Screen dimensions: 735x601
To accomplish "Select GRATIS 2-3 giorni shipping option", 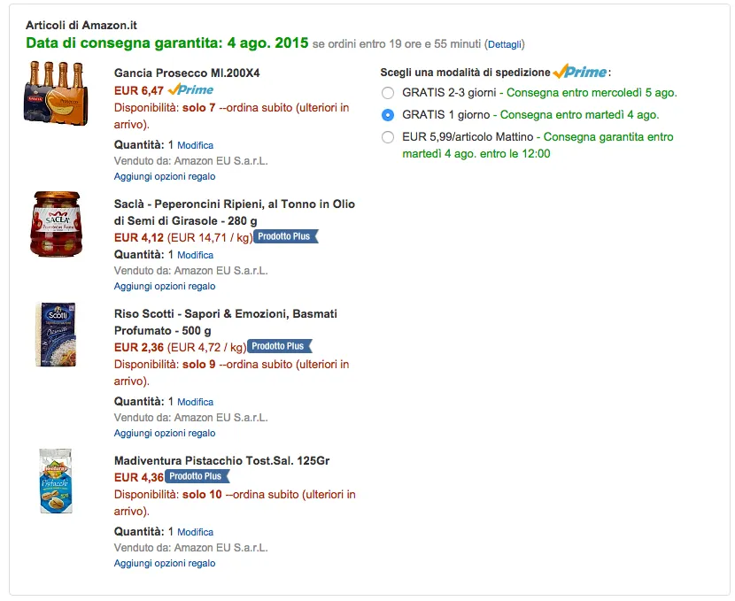I will click(388, 92).
